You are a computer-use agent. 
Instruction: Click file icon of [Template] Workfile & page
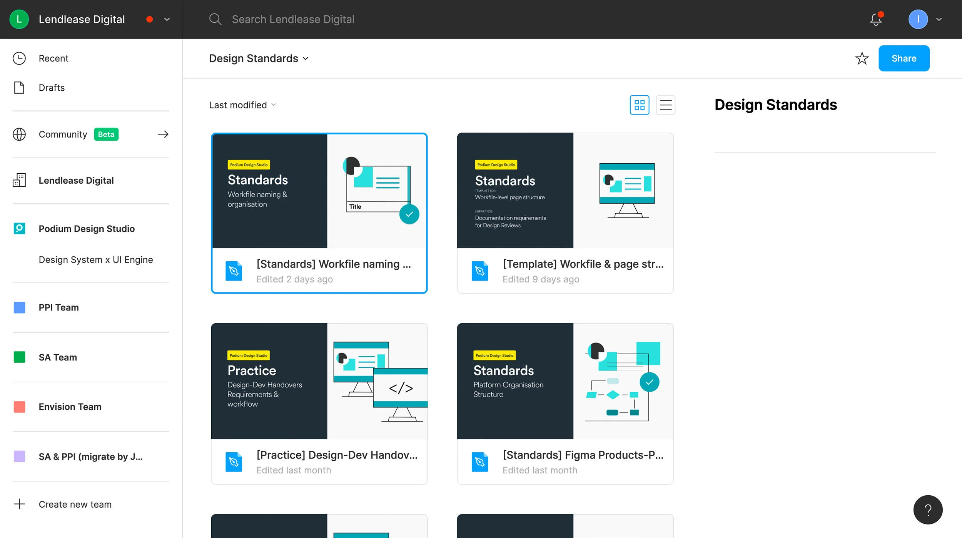(x=480, y=271)
